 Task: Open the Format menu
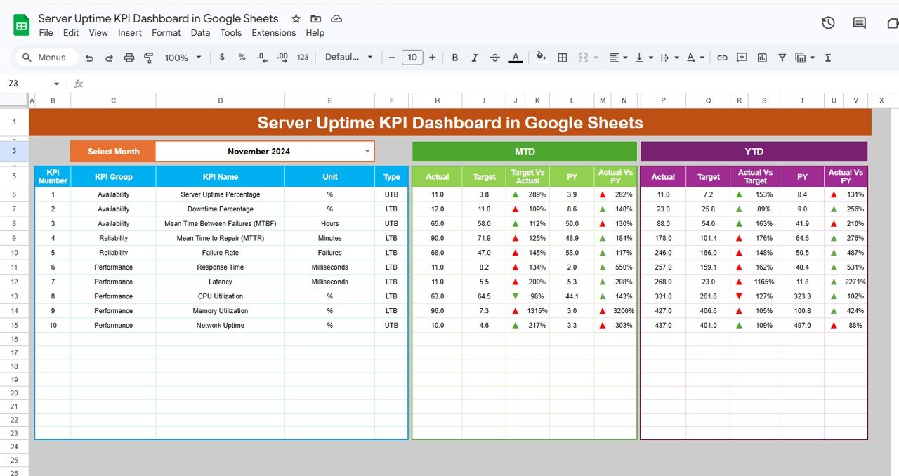166,33
